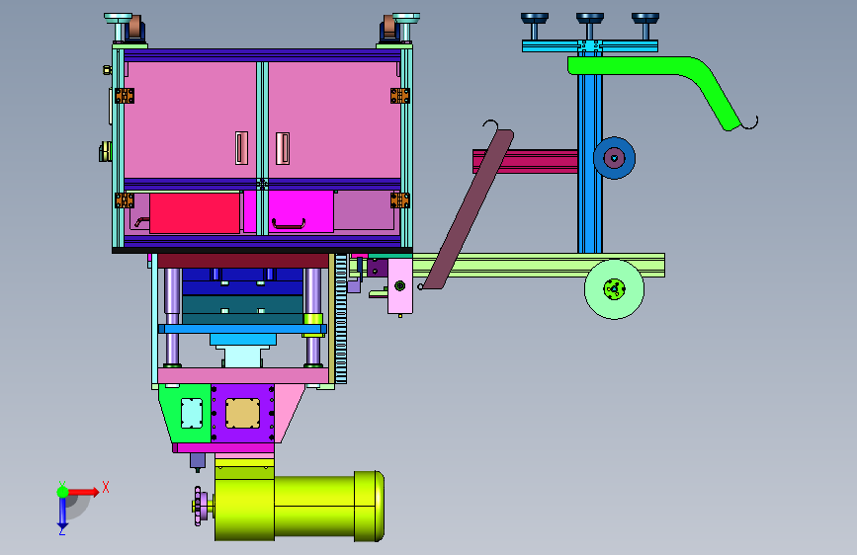Click the green Y axis dot of the triad

(63, 492)
